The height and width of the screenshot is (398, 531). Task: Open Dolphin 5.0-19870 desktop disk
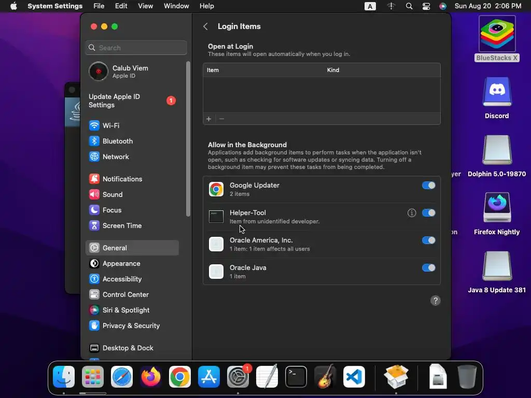click(497, 155)
